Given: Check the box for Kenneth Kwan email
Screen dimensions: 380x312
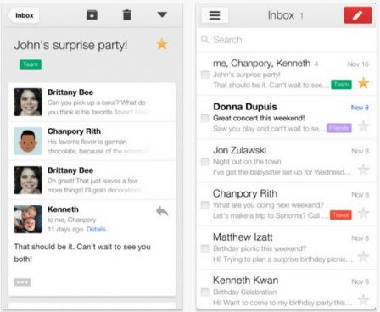Looking at the screenshot, I should [x=204, y=292].
